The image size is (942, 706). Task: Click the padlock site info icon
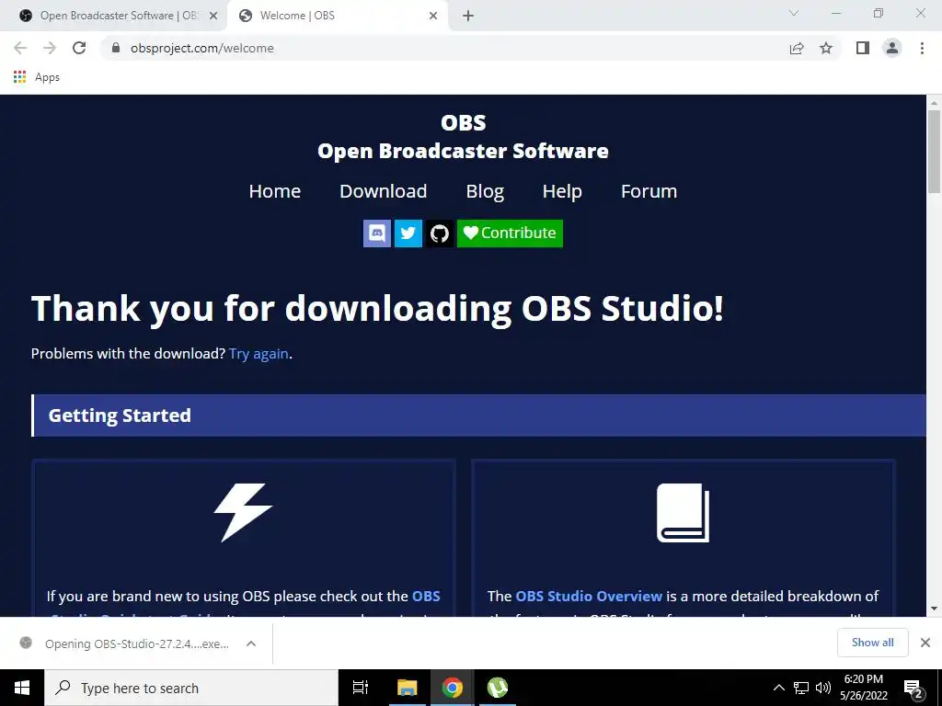[x=116, y=48]
